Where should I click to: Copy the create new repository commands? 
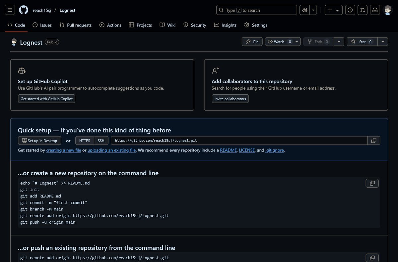(372, 183)
